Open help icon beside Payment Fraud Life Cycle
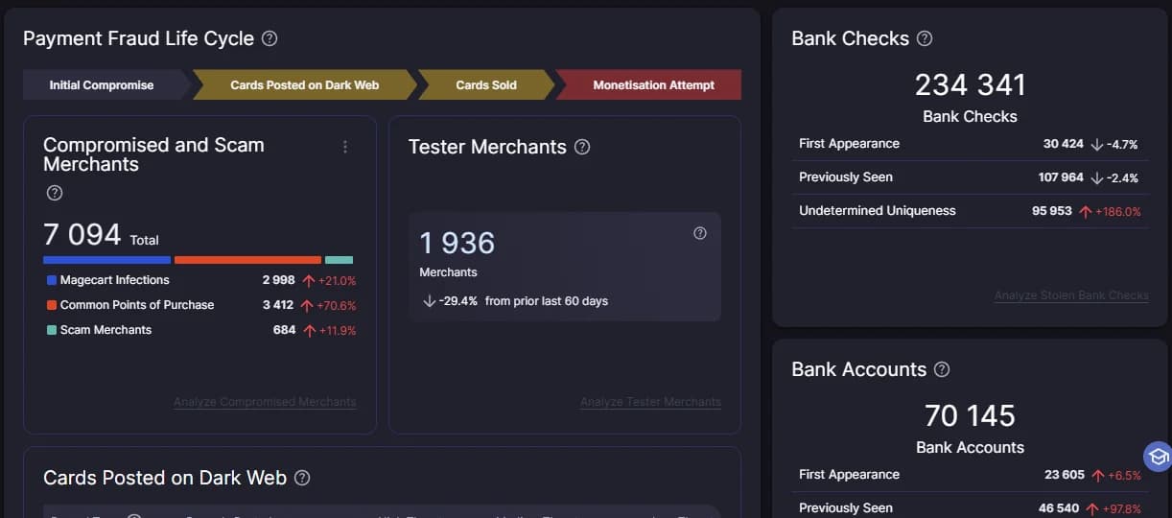 click(x=270, y=38)
